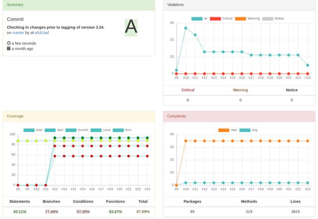Open the master branch link
The width and height of the screenshot is (318, 219).
click(x=18, y=33)
